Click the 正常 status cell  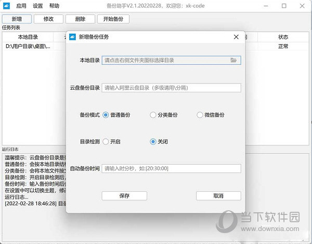tap(283, 47)
